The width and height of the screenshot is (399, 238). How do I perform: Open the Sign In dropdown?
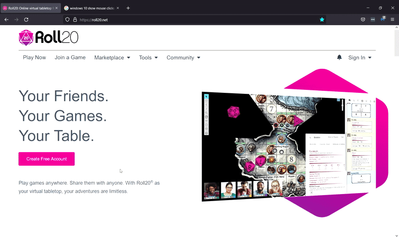pyautogui.click(x=360, y=57)
